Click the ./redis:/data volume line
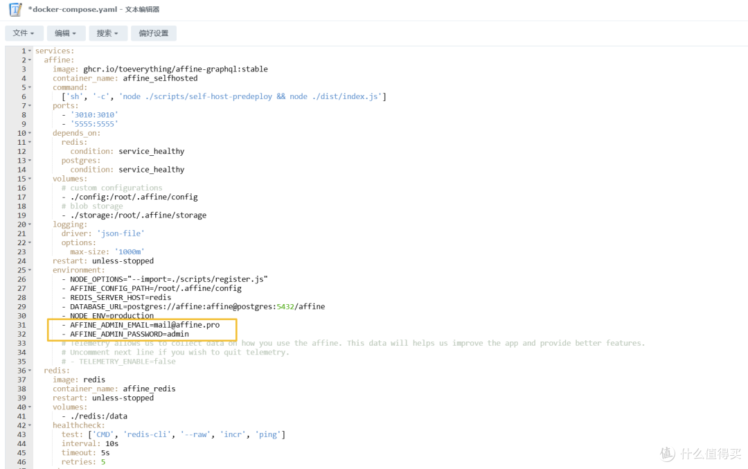 [x=94, y=416]
